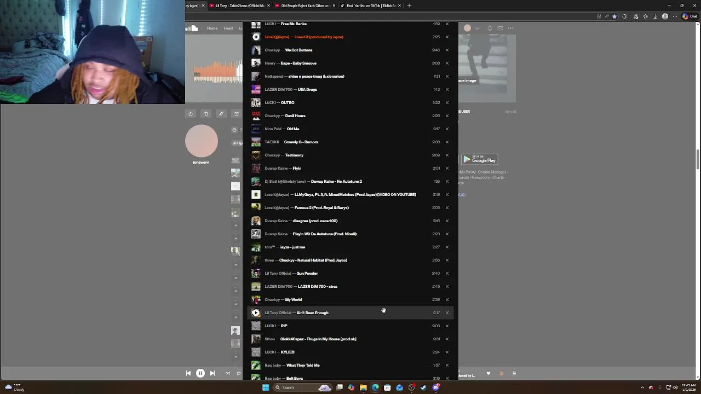701x394 pixels.
Task: Open Windows Start menu
Action: click(x=266, y=387)
